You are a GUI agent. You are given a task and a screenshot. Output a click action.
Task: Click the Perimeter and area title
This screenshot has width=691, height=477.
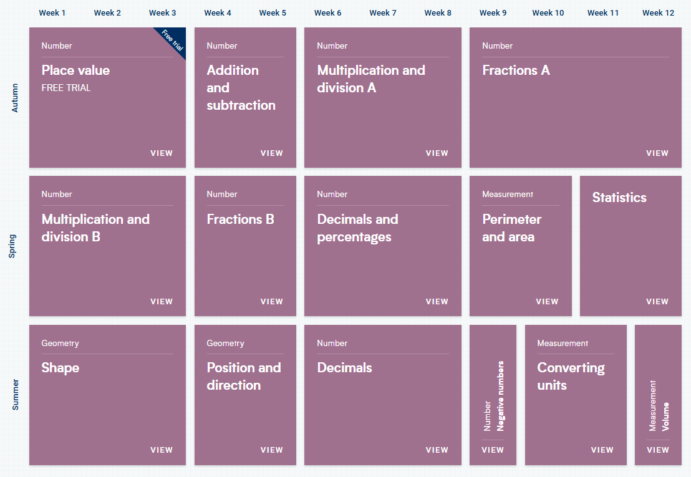511,228
